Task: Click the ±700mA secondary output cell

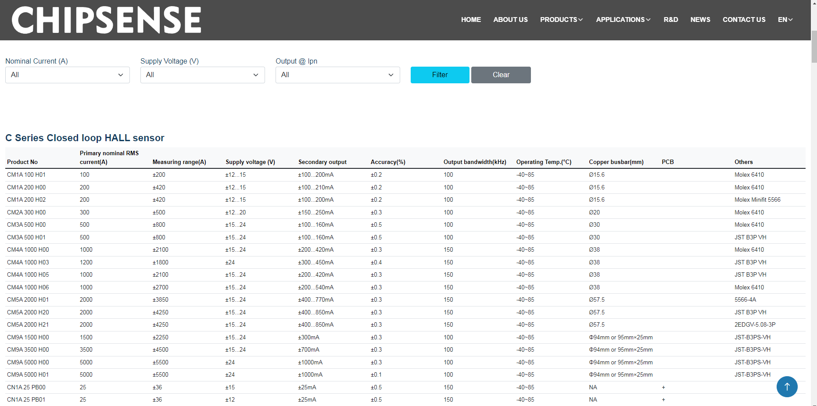Action: click(309, 349)
